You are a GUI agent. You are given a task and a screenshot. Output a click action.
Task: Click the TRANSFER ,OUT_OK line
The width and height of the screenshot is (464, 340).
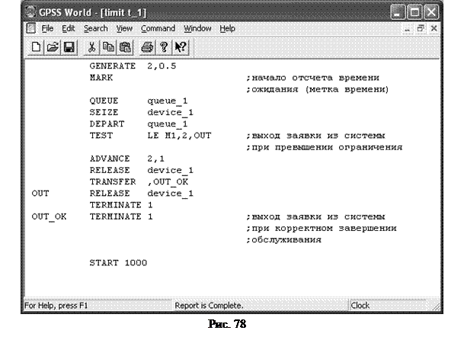click(139, 182)
